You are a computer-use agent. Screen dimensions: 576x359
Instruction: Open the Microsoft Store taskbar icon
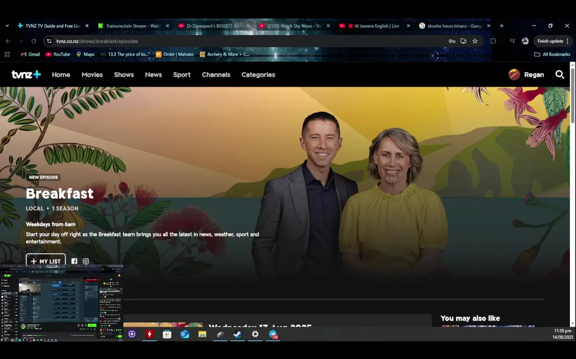coord(167,334)
